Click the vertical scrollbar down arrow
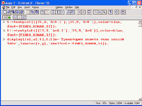 [x=140, y=99]
